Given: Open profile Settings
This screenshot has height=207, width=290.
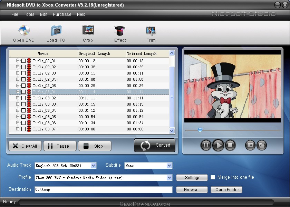Looking at the screenshot, I should [192, 178].
